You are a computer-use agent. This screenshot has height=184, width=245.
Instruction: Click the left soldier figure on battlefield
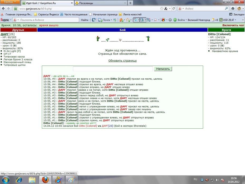(x=98, y=38)
